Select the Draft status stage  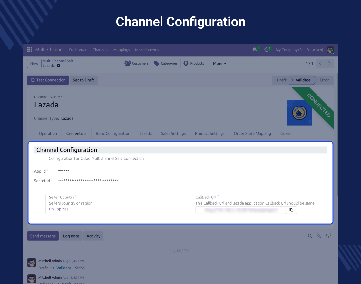click(281, 80)
